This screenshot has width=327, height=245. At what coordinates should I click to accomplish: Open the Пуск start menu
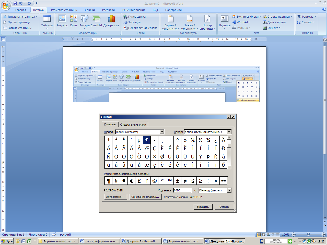click(7, 241)
